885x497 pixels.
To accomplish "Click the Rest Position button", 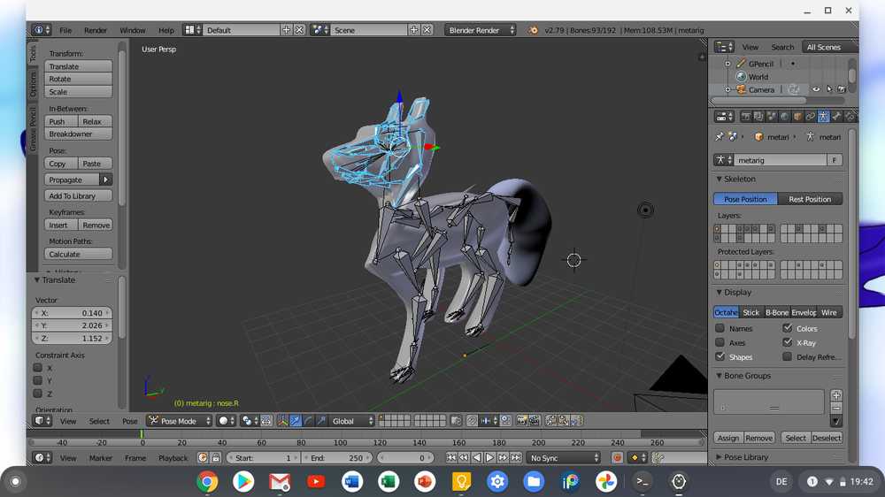I will coord(810,199).
